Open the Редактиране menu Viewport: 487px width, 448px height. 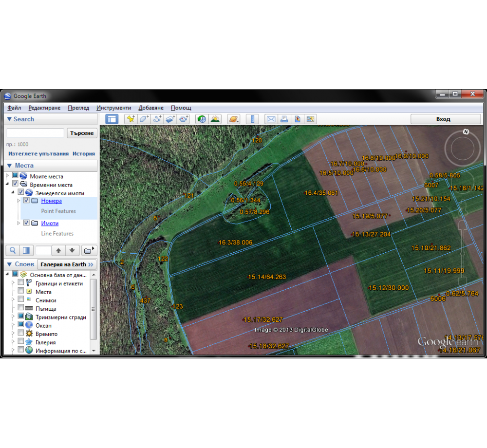click(44, 108)
